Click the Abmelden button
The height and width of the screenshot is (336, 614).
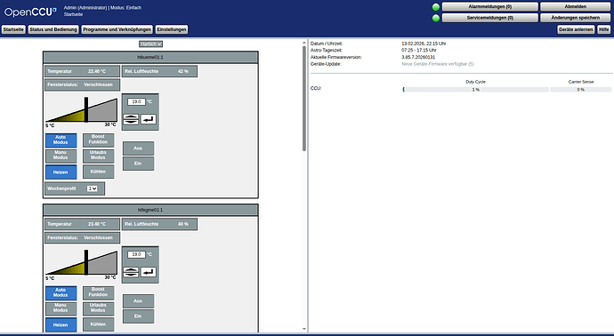point(575,7)
